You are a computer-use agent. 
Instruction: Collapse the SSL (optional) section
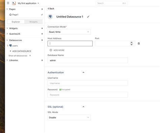(x=83, y=107)
